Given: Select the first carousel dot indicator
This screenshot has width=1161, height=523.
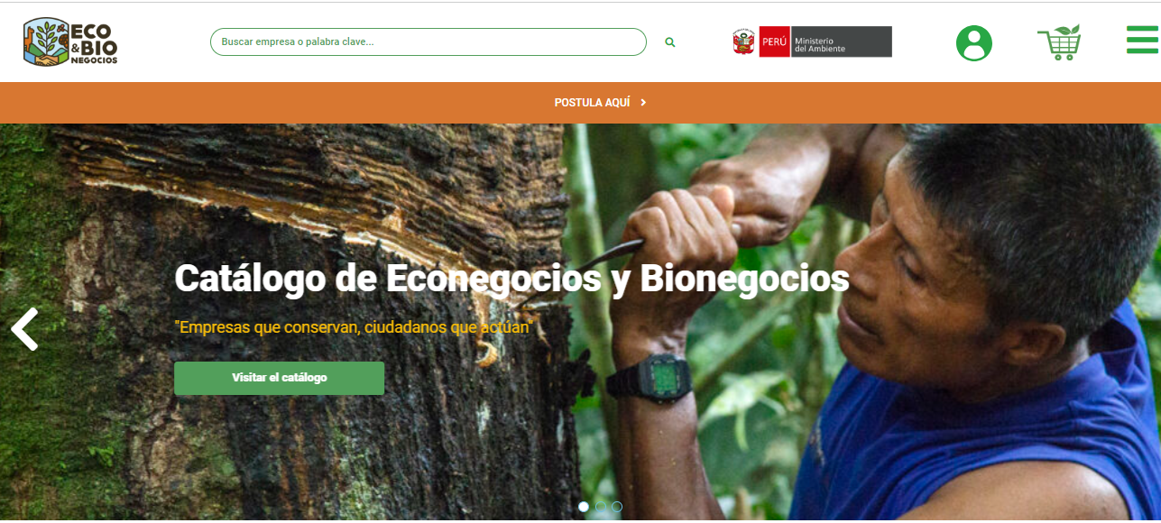Looking at the screenshot, I should click(584, 507).
